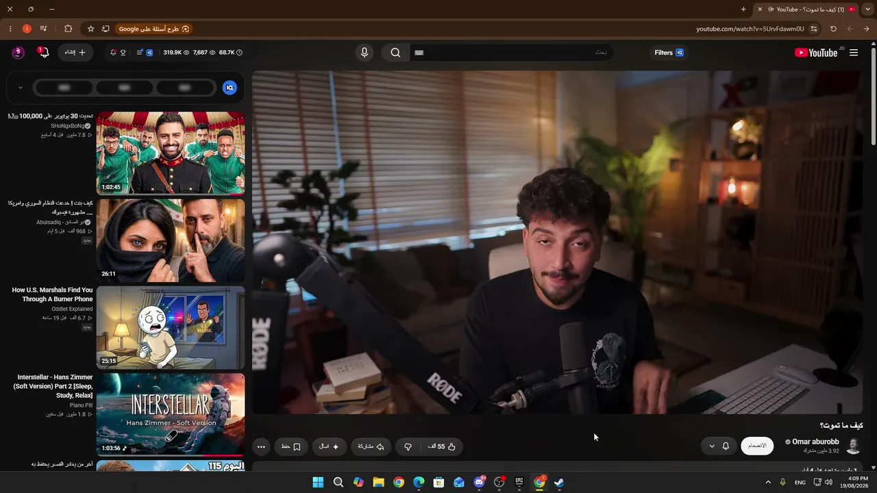
Task: Like the video with thumbs up
Action: (x=442, y=446)
